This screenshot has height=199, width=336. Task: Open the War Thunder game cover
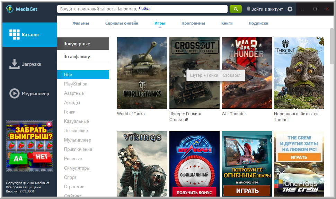click(247, 73)
